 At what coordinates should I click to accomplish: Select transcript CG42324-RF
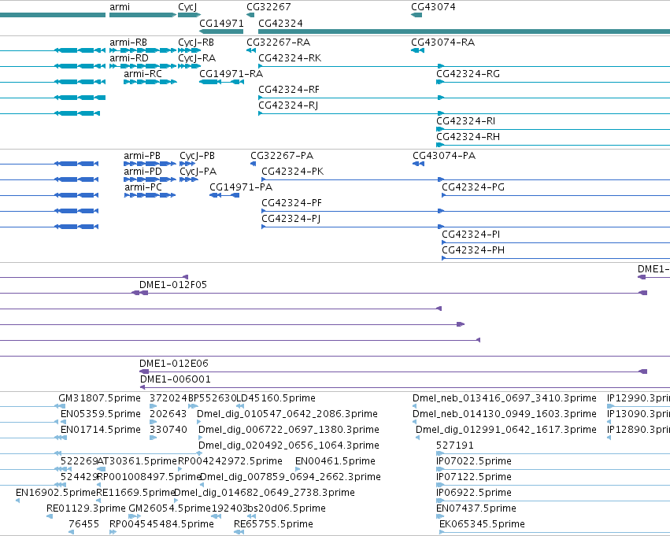(x=289, y=90)
